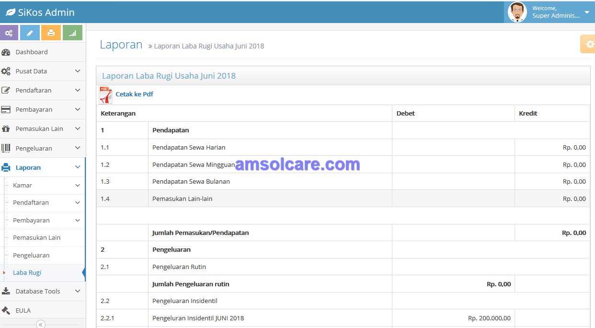Click the Rp. 200.000,00 debit value
Viewport: 595px width, 328px height.
click(489, 318)
